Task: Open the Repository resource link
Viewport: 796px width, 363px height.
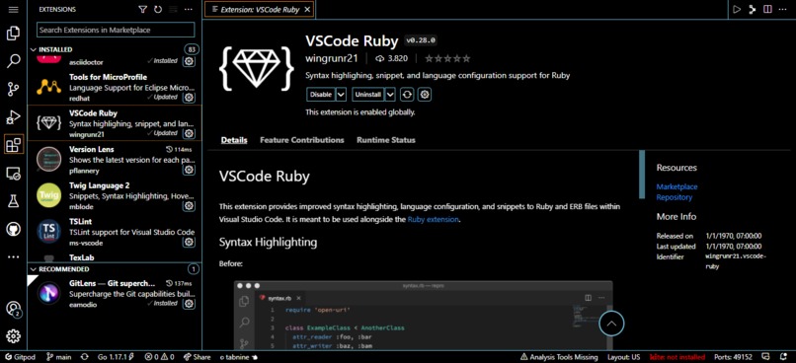Action: (675, 197)
